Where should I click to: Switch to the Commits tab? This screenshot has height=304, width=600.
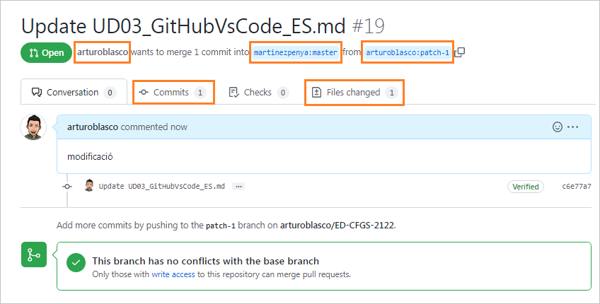pos(174,92)
